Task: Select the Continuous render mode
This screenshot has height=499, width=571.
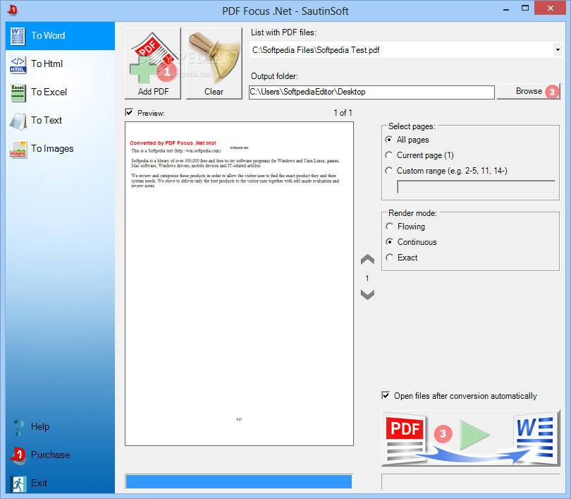Action: [x=390, y=242]
